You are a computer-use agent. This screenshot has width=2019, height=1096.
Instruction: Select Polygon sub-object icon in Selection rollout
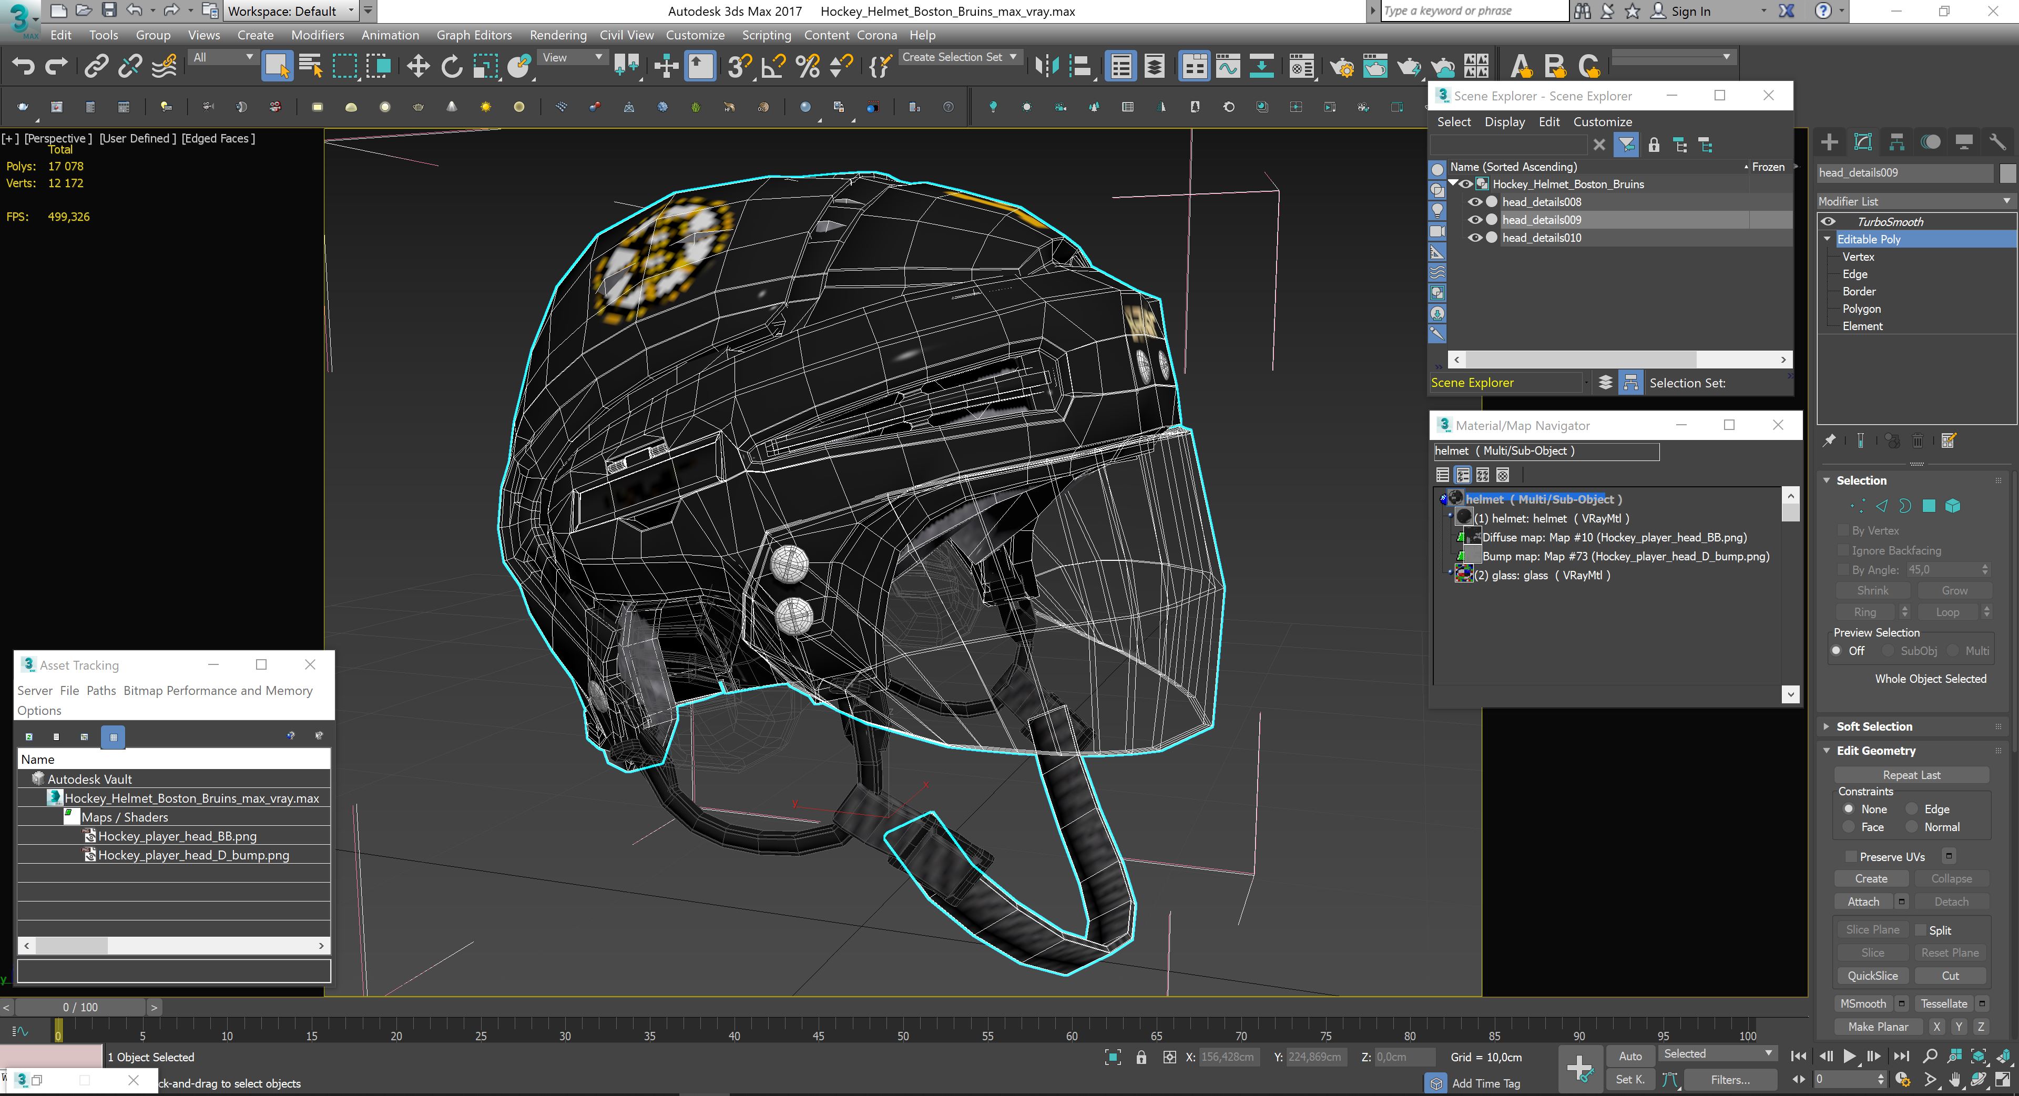(x=1929, y=506)
